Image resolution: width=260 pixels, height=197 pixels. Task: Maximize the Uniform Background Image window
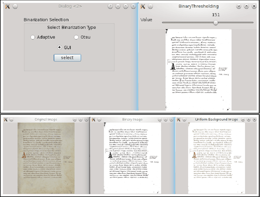(x=249, y=120)
